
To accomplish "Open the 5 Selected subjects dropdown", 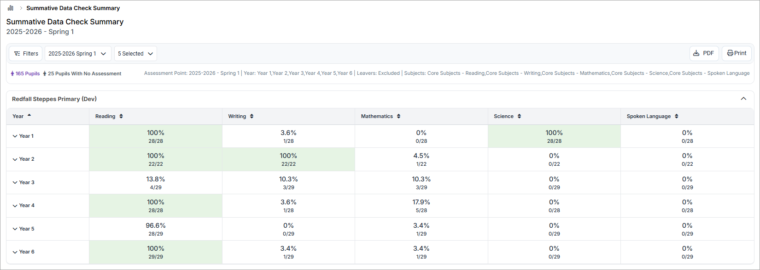I will coord(135,53).
